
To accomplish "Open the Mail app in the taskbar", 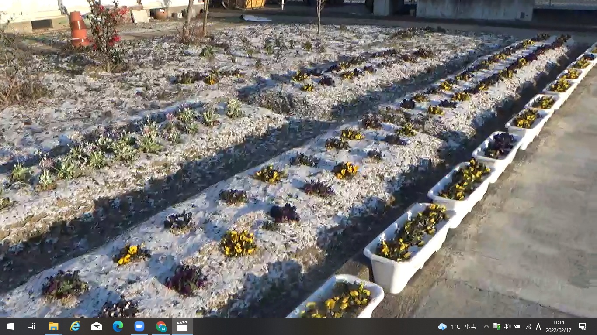I will coord(97,326).
